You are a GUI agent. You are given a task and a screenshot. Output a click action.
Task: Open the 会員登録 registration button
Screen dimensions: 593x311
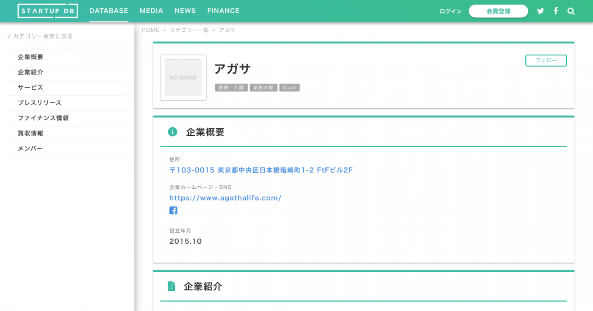click(x=498, y=11)
